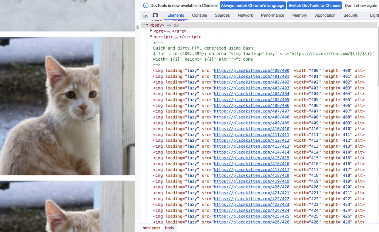This screenshot has height=232, width=379.
Task: Open the placekitten.com/425/425 link
Action: (x=251, y=216)
